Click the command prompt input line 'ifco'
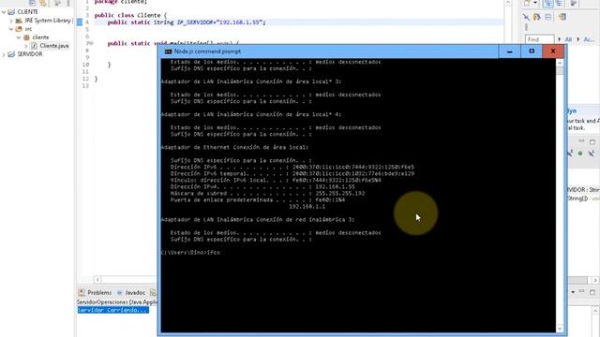The height and width of the screenshot is (337, 600). point(190,253)
